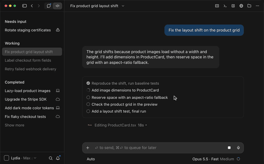This screenshot has height=164, width=264.
Task: Click the cloud icon beside Fix flaky checkout tests
Action: [x=58, y=117]
